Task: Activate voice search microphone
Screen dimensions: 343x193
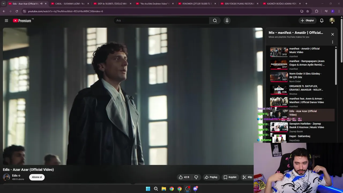Action: (227, 20)
